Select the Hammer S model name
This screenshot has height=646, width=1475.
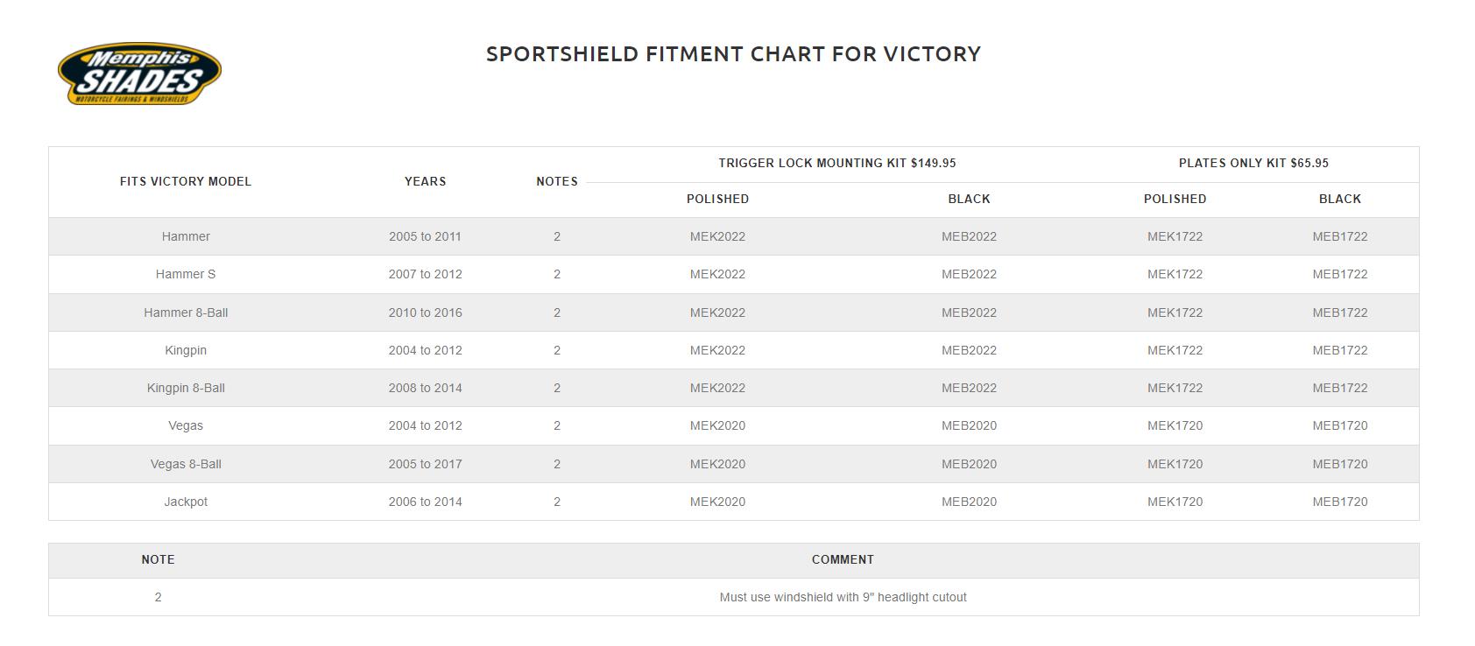point(186,274)
